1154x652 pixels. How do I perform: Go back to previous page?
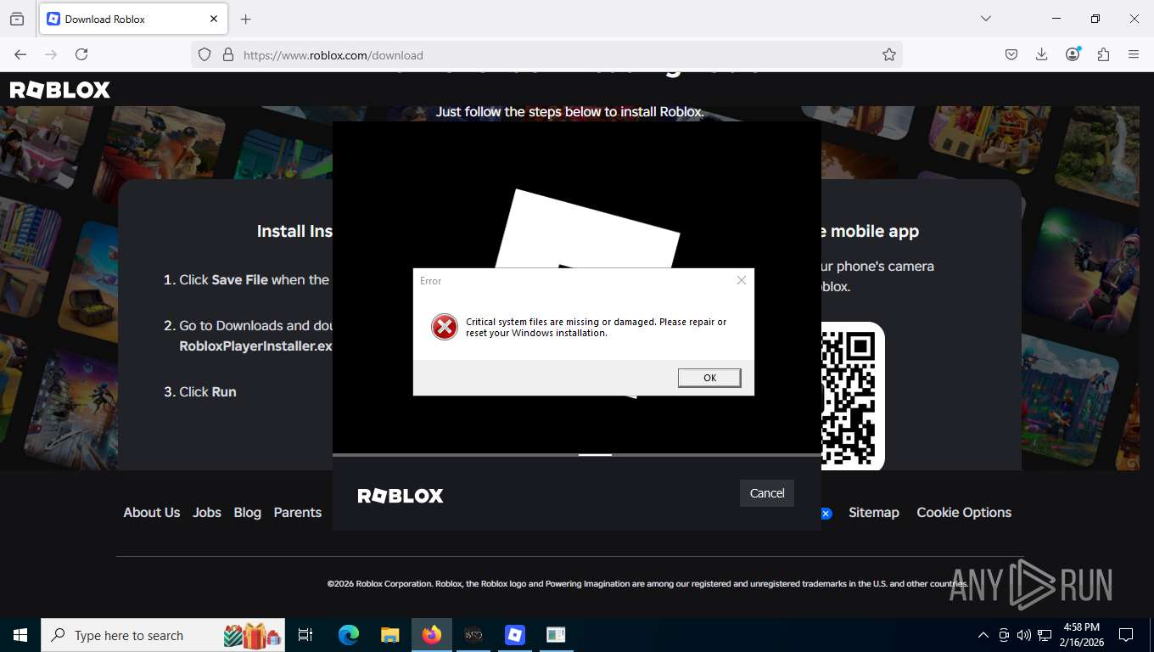tap(20, 54)
